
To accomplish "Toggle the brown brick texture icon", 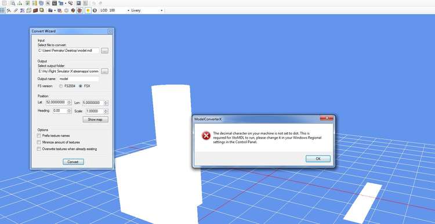I will pyautogui.click(x=35, y=10).
